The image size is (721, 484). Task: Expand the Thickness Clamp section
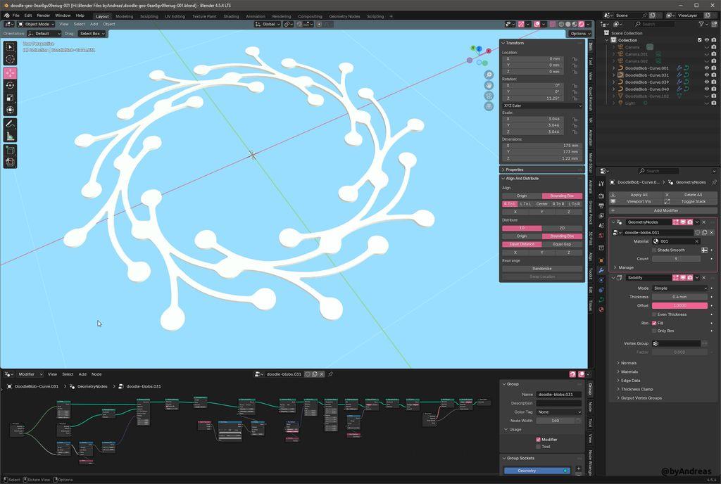637,389
